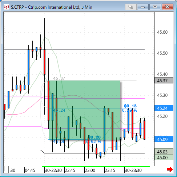
Task: Click the 23:15 time axis label
Action: click(110, 170)
